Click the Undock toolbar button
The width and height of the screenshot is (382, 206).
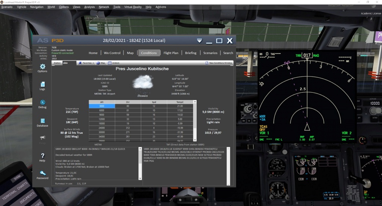(x=114, y=63)
